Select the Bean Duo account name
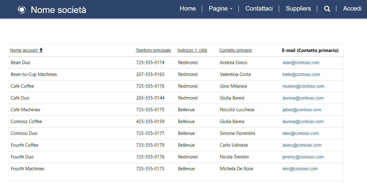Image resolution: width=367 pixels, height=195 pixels. (x=21, y=63)
